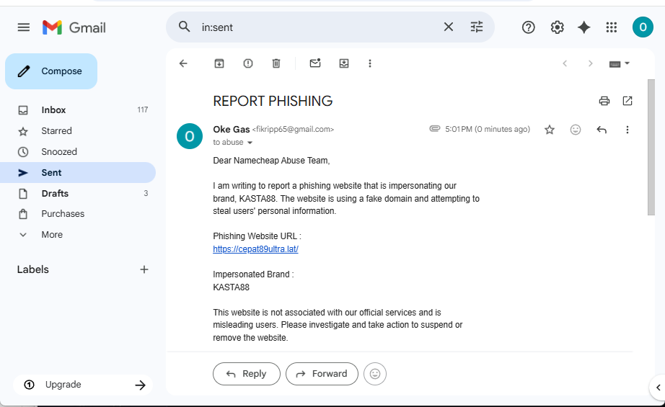The image size is (665, 407).
Task: Go to the newer message arrow
Action: pyautogui.click(x=565, y=63)
